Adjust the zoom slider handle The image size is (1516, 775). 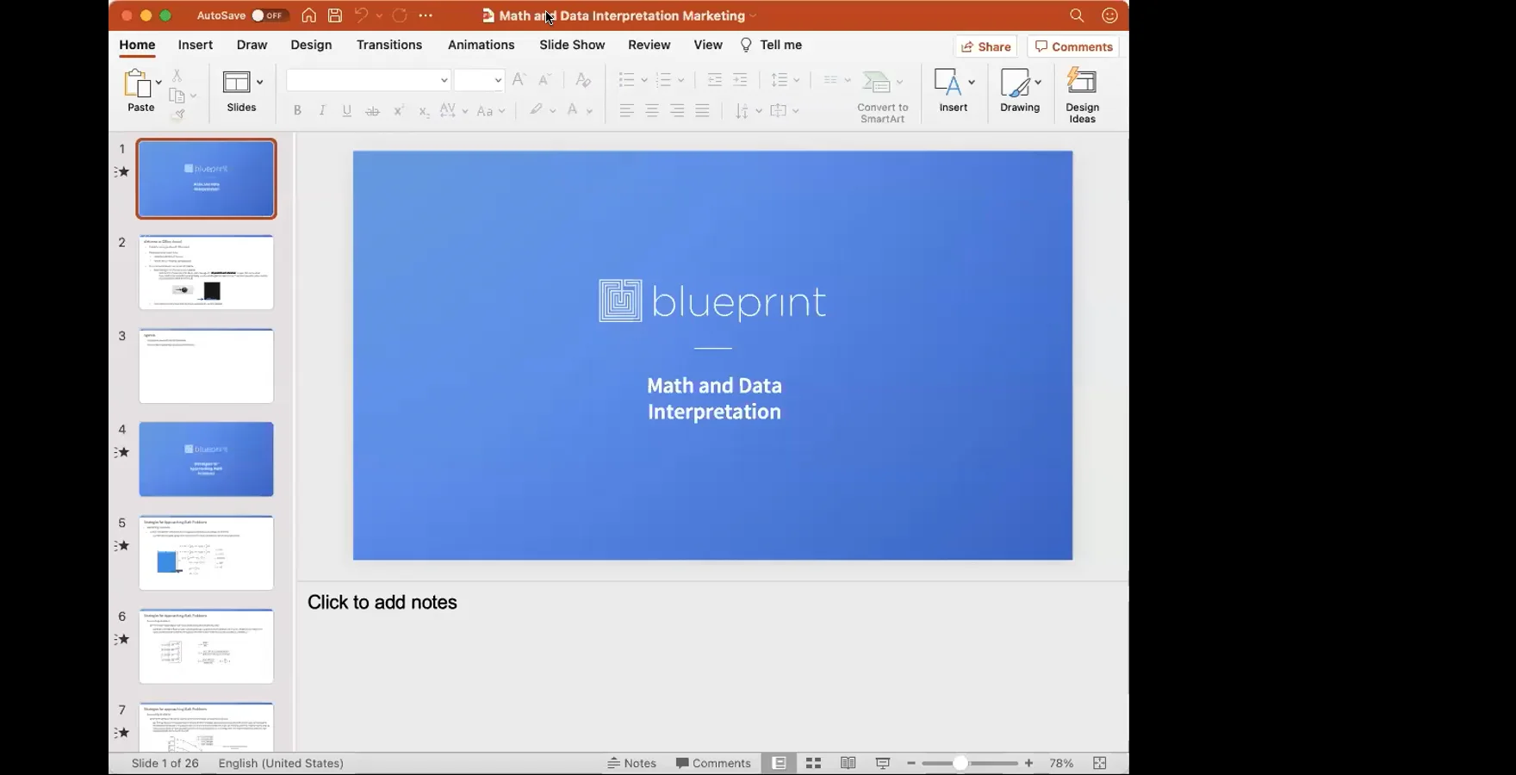[960, 763]
